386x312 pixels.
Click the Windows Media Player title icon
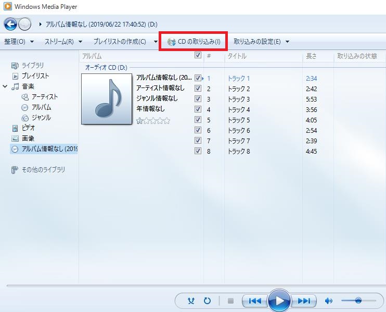[8, 6]
